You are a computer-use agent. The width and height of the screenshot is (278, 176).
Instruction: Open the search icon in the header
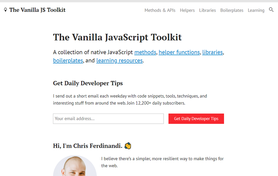[x=271, y=10]
